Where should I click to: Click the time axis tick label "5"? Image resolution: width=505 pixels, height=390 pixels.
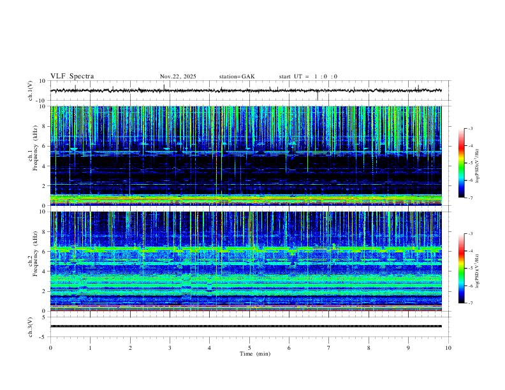(x=249, y=348)
